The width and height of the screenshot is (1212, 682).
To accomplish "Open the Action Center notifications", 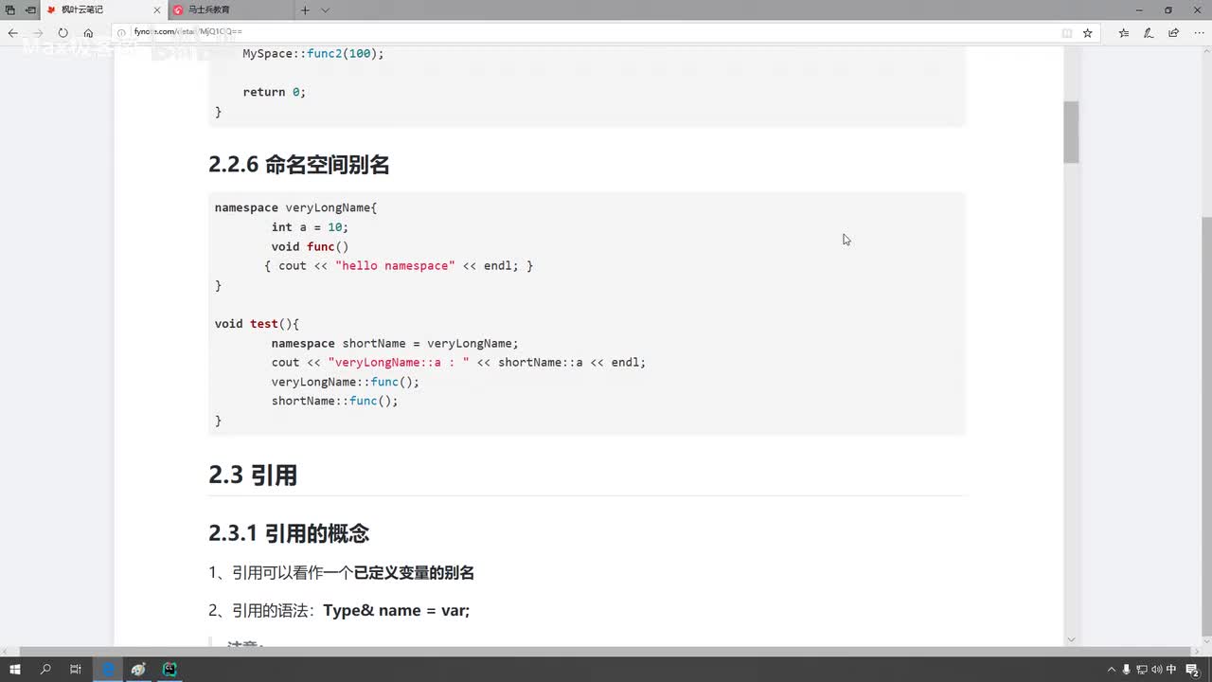I will pos(1192,669).
